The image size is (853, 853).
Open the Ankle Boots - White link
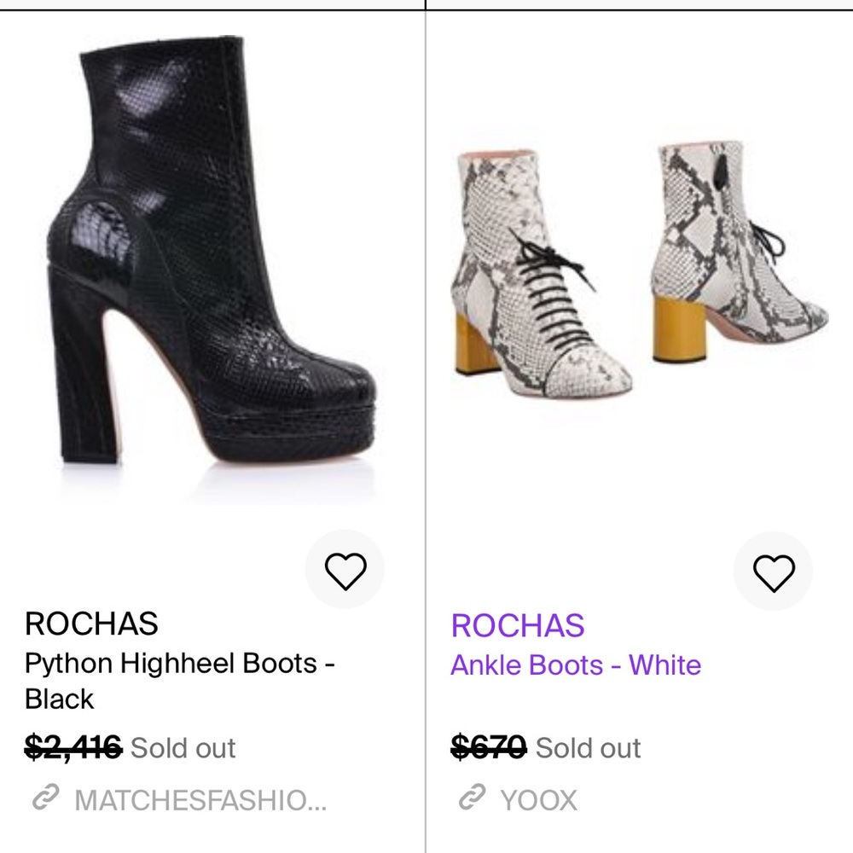point(576,665)
